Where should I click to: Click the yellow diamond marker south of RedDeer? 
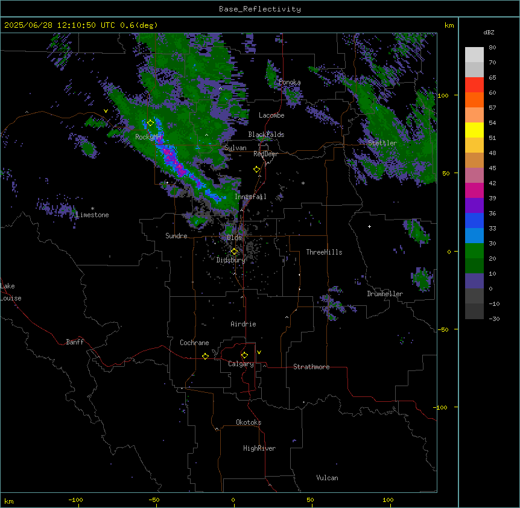[x=257, y=170]
